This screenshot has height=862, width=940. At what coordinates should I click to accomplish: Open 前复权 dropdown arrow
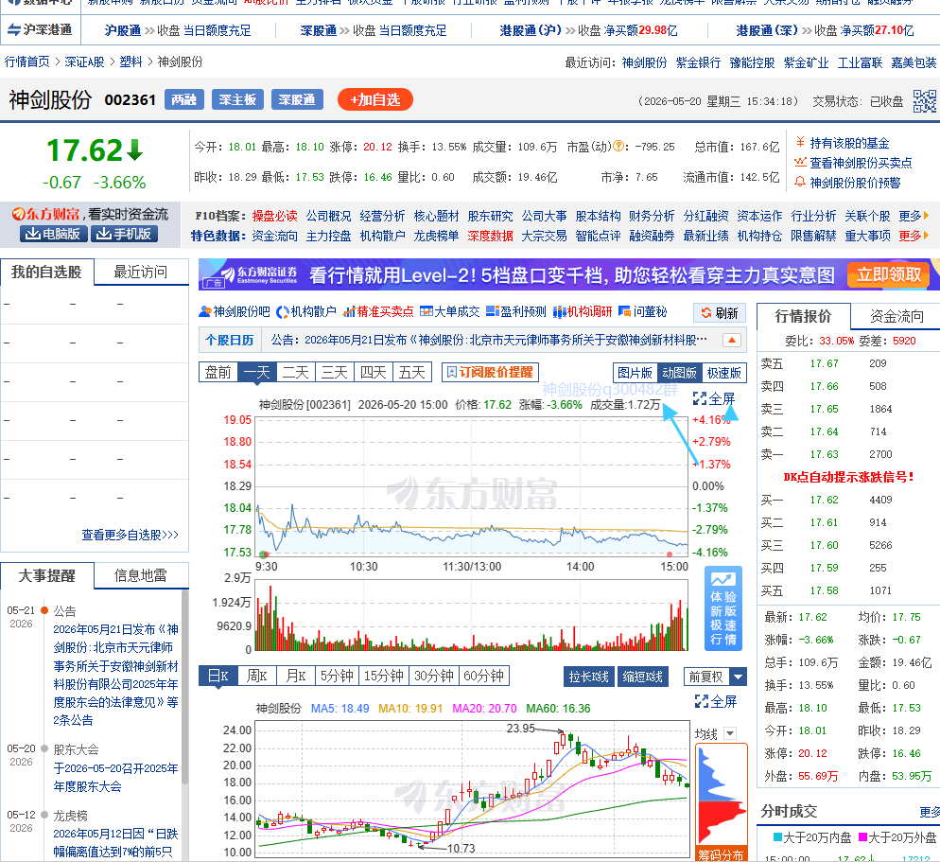point(739,677)
